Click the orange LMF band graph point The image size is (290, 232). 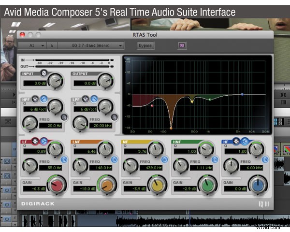click(x=171, y=128)
